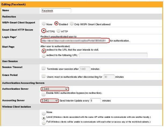Click the Send Interim-Update interval field
Screen dimensions: 164x127
click(x=95, y=101)
